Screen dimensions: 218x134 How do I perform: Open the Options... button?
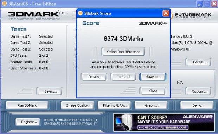click(199, 91)
